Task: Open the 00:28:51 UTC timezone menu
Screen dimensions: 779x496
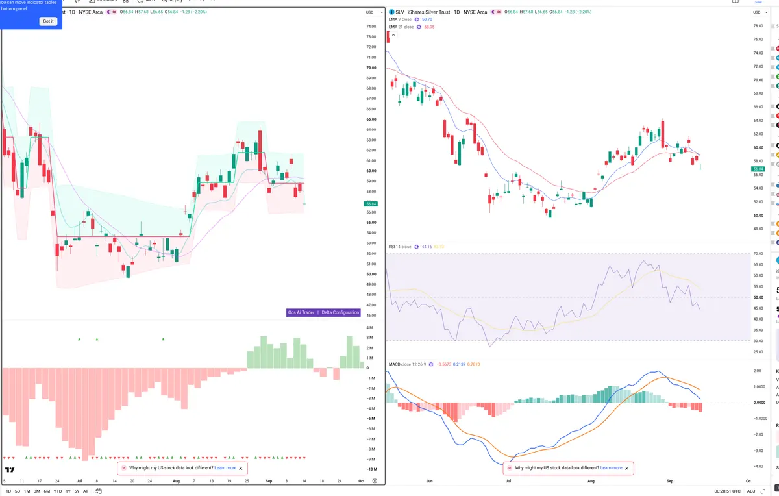Action: (x=726, y=491)
